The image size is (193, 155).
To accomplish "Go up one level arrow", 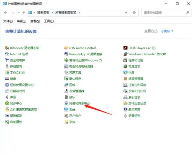I will [x=24, y=12].
